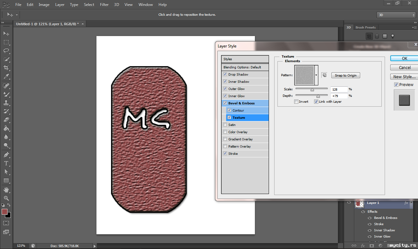The image size is (418, 249).
Task: Create new preset from current pattern
Action: point(324,75)
